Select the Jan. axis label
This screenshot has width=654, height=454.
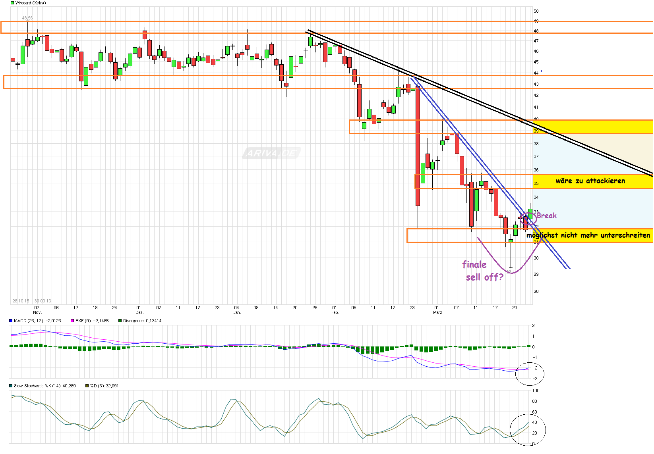(x=237, y=312)
